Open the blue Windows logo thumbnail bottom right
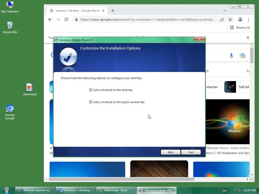 pyautogui.click(x=221, y=169)
